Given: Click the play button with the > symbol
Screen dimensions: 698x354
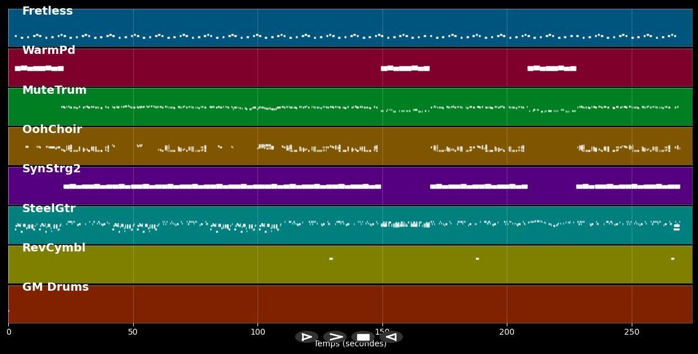Looking at the screenshot, I should click(x=335, y=337).
